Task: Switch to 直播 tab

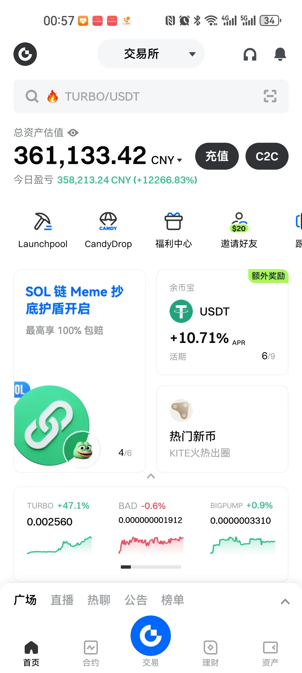Action: 62,600
